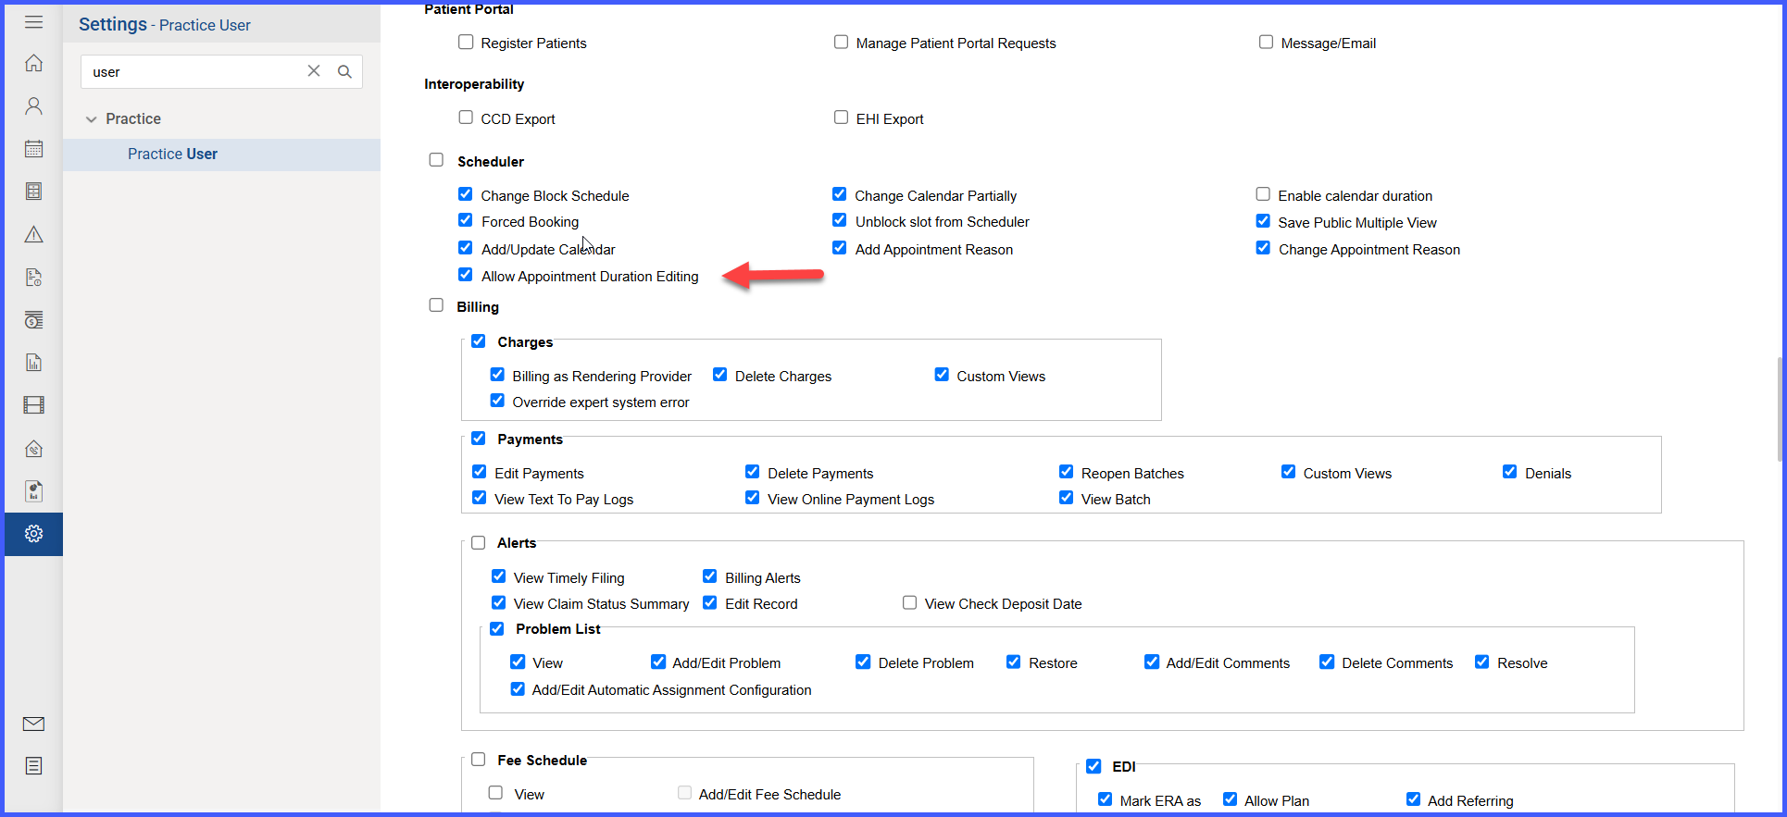Click the alerts triangle icon in sidebar
The width and height of the screenshot is (1787, 817).
pos(33,234)
